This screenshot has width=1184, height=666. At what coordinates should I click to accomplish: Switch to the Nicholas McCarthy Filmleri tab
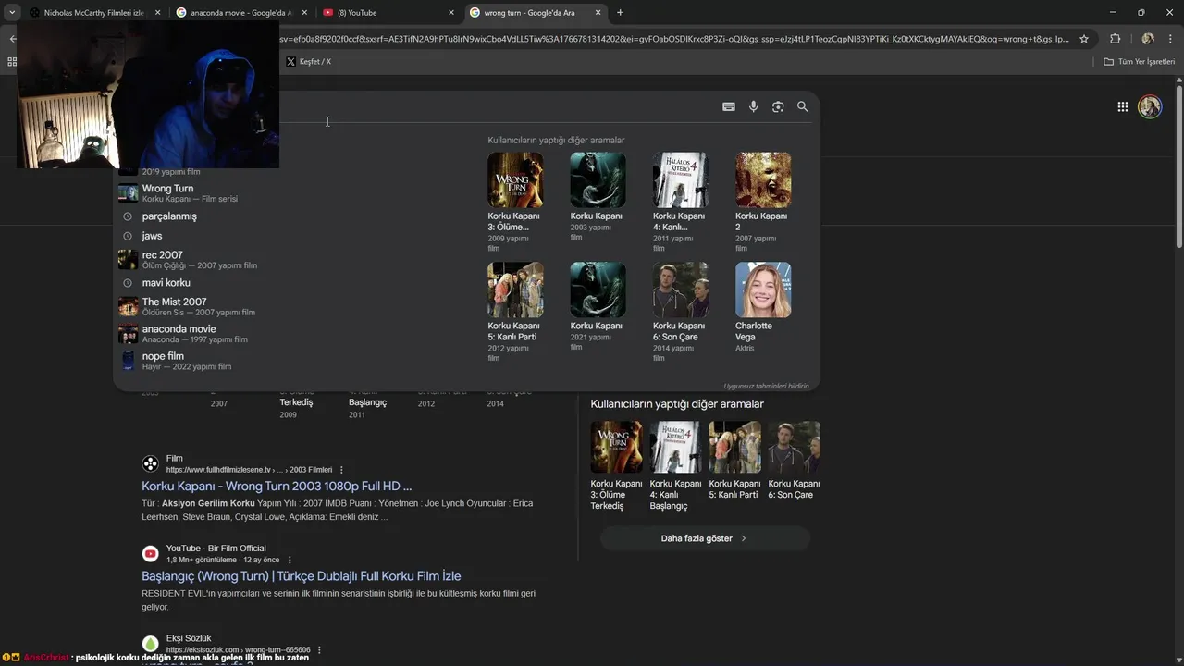point(92,13)
